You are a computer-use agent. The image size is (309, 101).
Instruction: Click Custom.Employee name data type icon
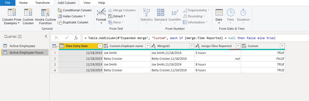coord(106,46)
